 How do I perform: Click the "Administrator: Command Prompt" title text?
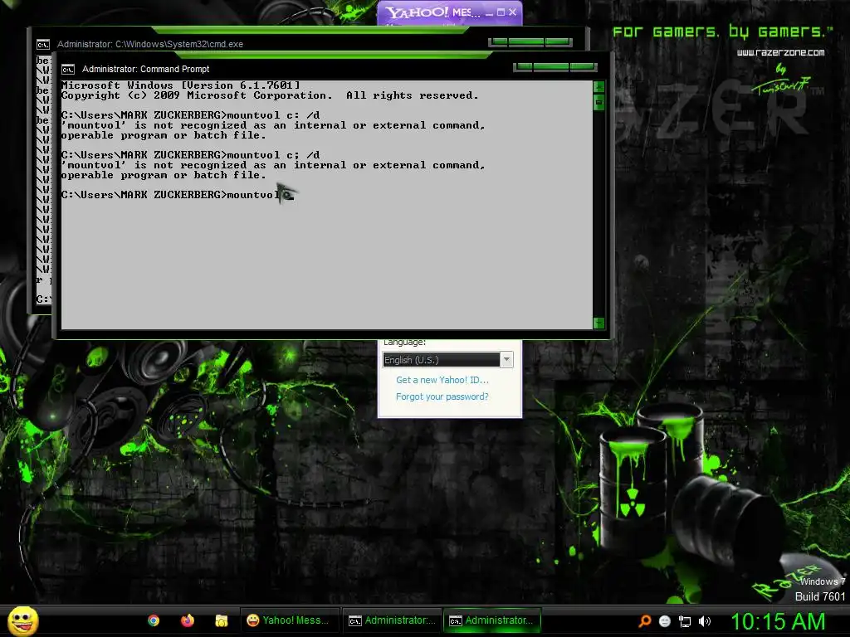pos(146,70)
